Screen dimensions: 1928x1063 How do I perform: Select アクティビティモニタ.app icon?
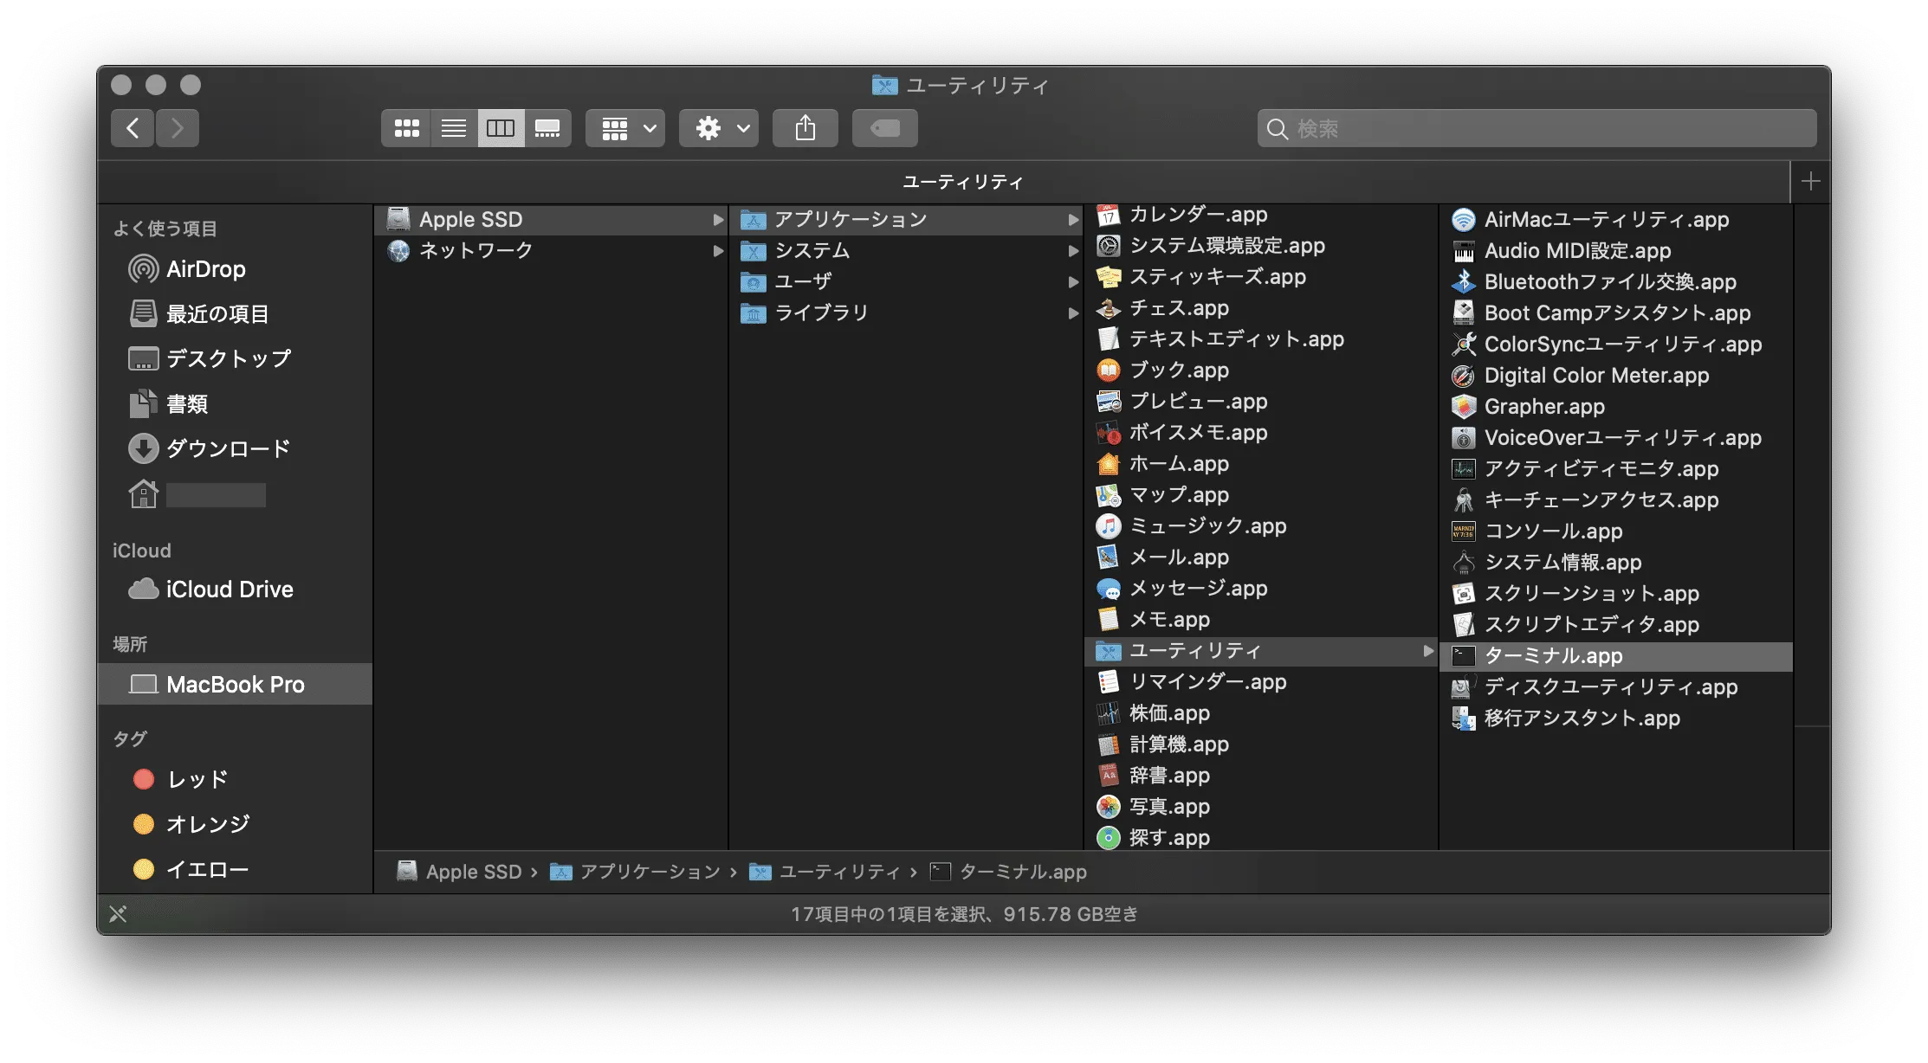(x=1464, y=469)
